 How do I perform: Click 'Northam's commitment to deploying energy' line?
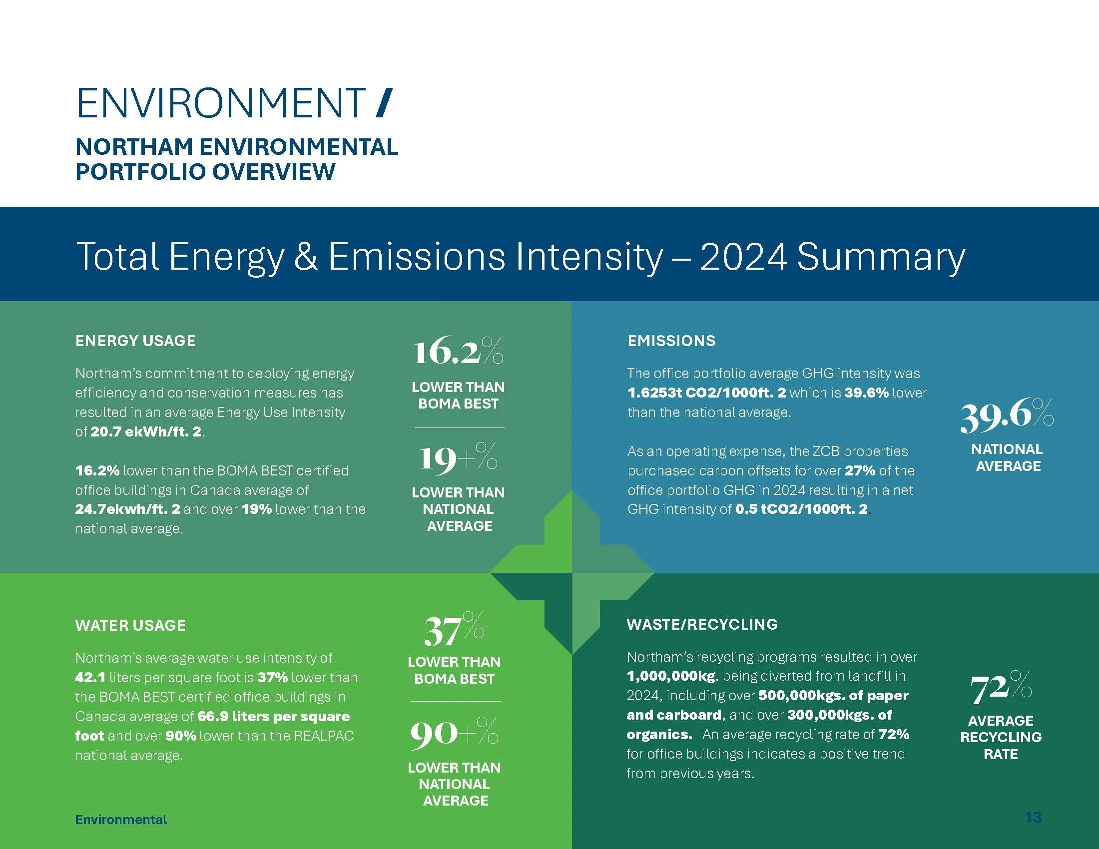point(215,373)
